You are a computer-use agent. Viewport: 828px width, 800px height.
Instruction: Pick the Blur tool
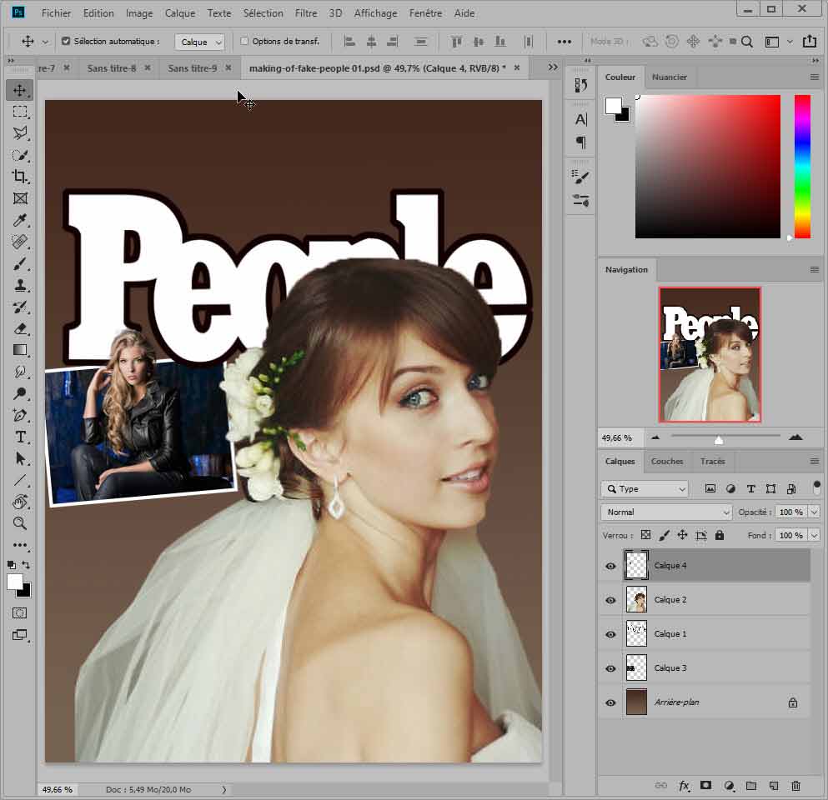pos(19,372)
